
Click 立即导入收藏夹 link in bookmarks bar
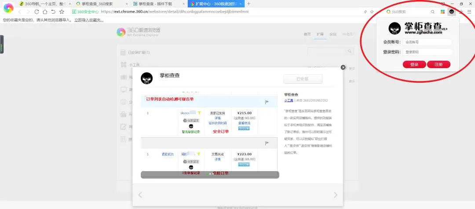(x=89, y=20)
